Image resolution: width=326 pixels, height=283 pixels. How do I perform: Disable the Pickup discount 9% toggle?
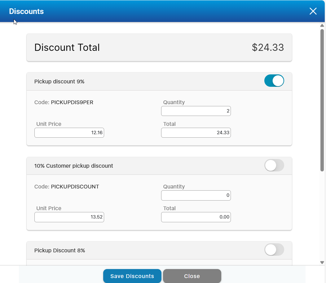[274, 81]
